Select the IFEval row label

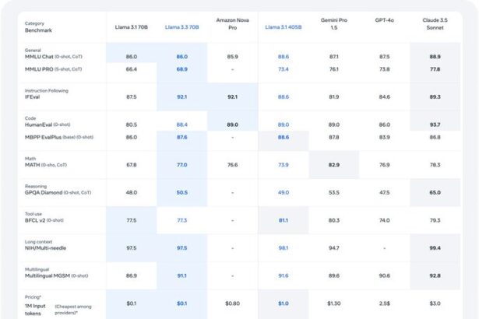33,97
